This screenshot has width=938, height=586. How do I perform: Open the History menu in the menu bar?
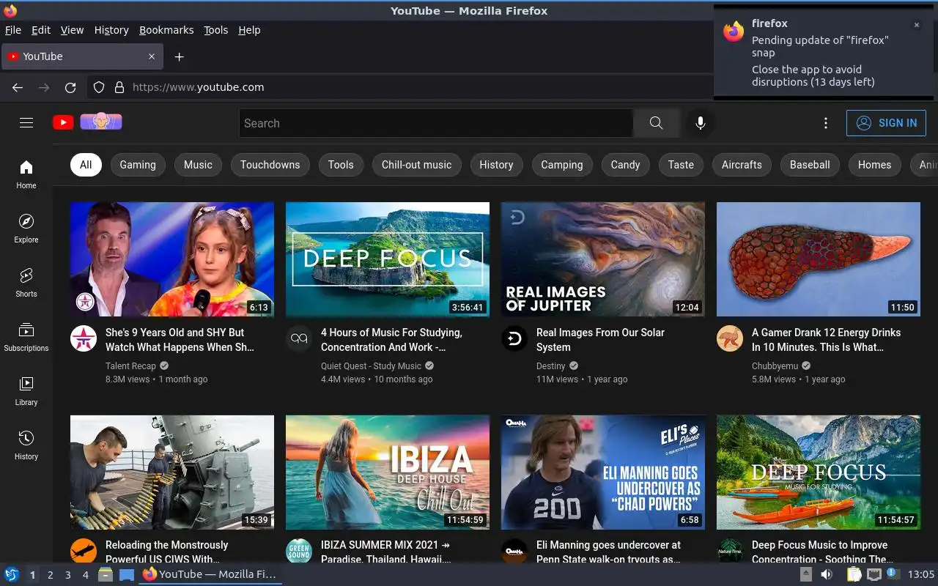pos(111,30)
